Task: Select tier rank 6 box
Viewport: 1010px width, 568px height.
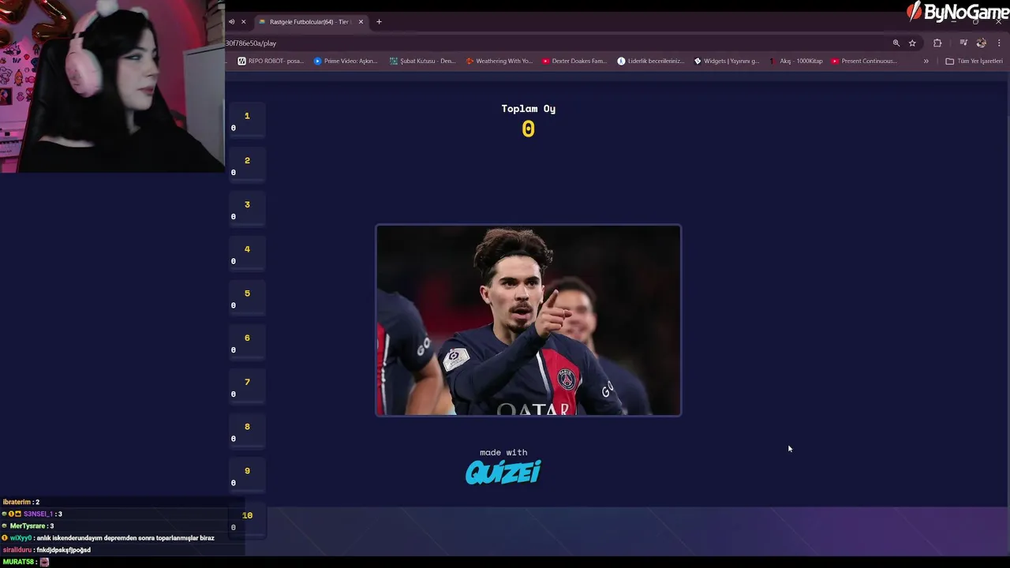Action: click(247, 342)
